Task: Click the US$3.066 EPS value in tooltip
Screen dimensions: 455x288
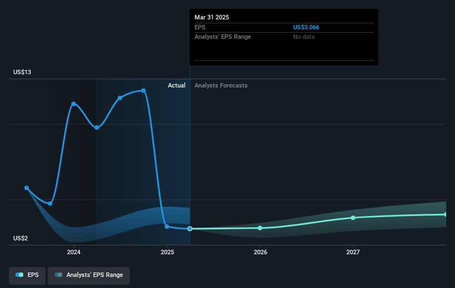Action: click(x=306, y=27)
